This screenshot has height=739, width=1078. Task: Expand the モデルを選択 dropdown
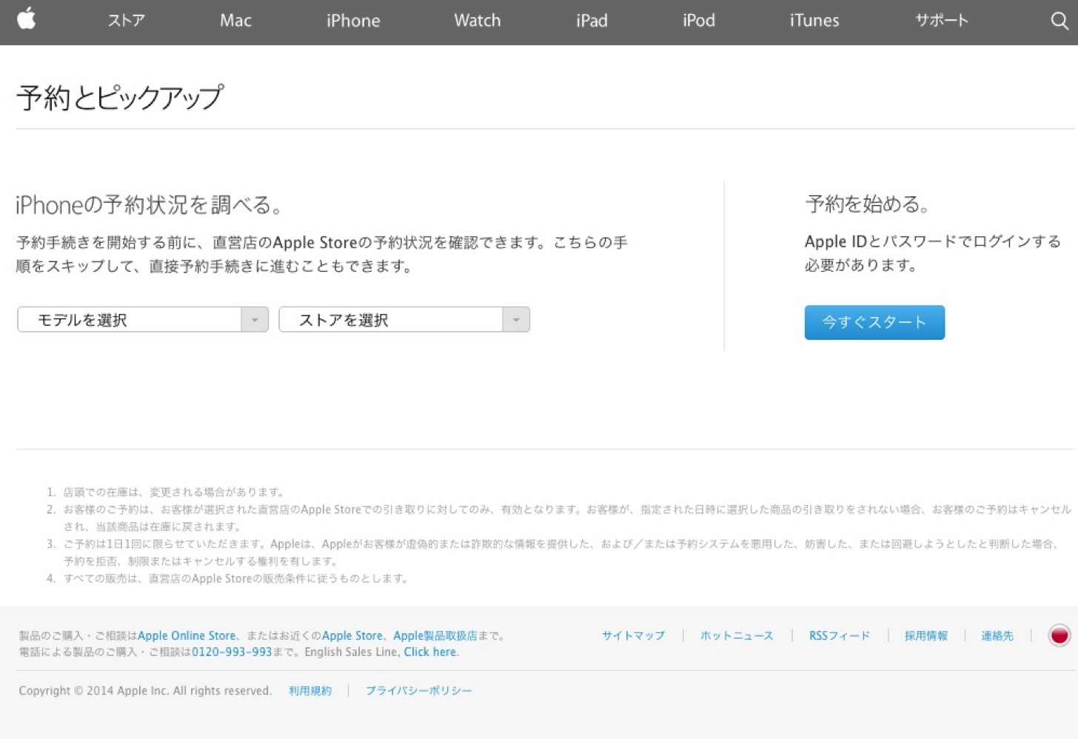143,320
